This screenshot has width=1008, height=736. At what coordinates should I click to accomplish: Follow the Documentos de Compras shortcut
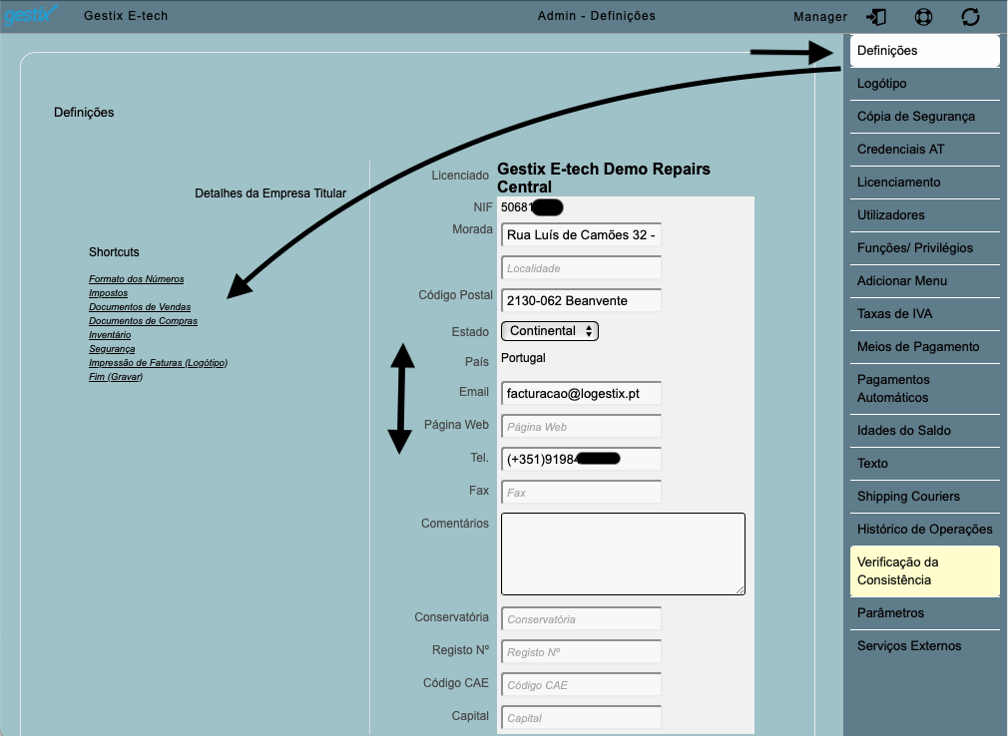tap(143, 321)
